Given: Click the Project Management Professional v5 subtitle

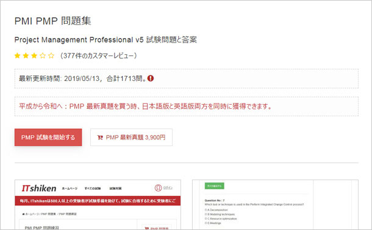Looking at the screenshot, I should point(106,40).
